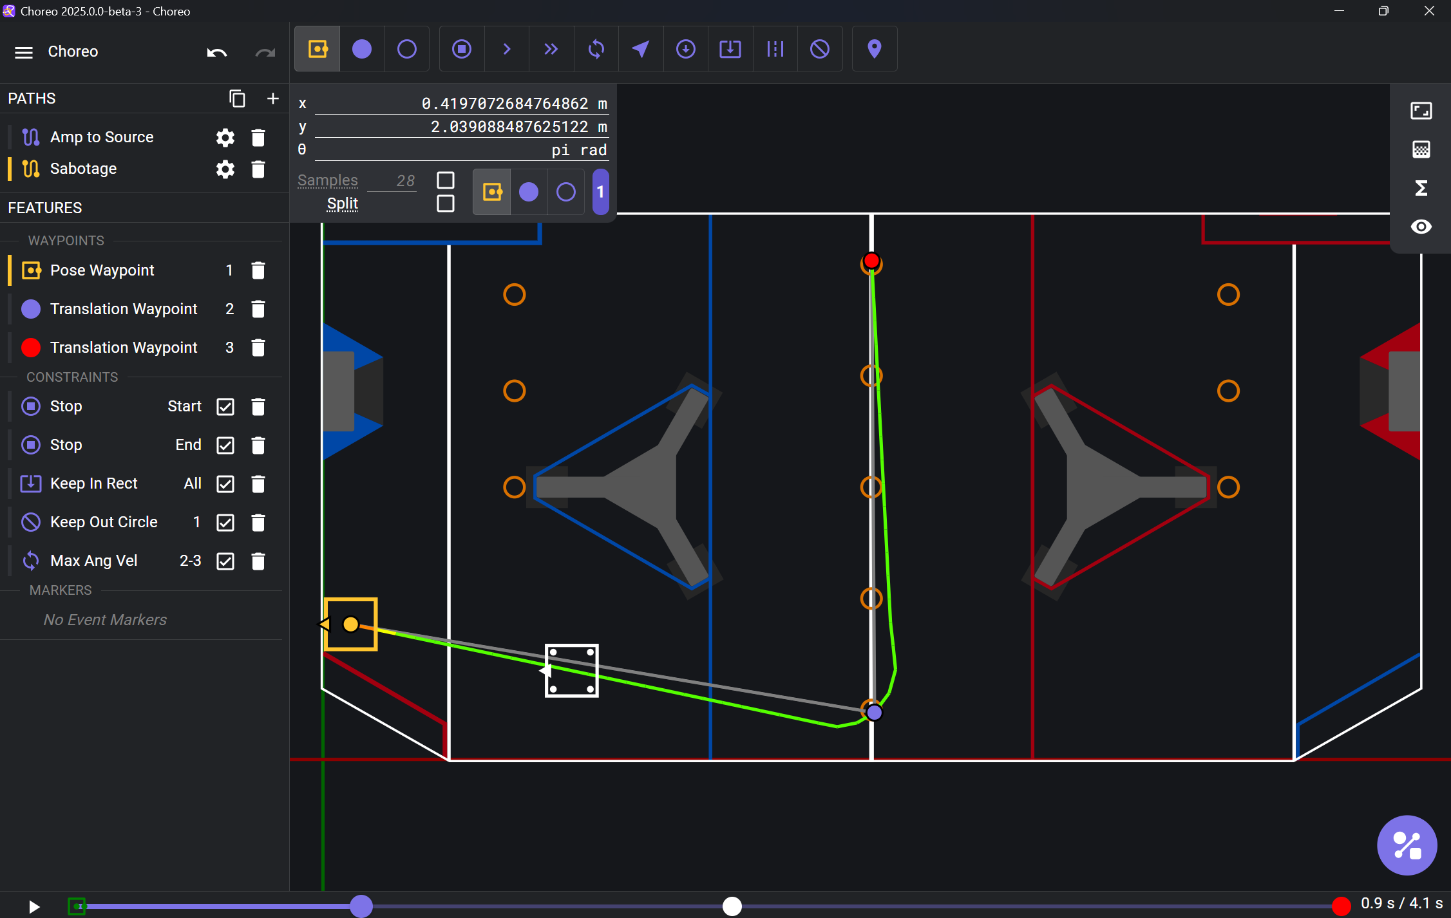Click the generate path floating button
This screenshot has width=1451, height=918.
click(x=1407, y=845)
